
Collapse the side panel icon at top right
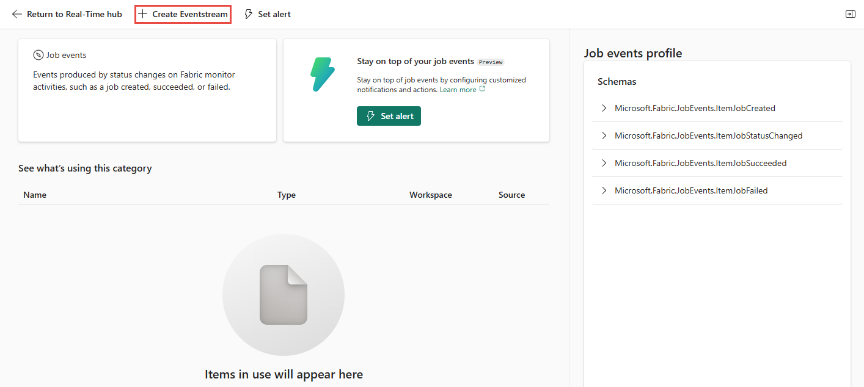(x=850, y=14)
